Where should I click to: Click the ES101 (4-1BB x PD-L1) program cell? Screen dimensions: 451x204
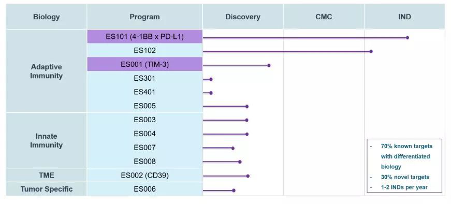click(x=144, y=37)
